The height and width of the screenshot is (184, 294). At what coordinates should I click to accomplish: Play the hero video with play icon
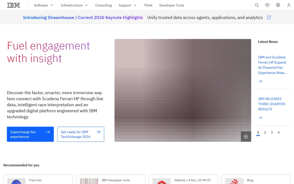(246, 137)
